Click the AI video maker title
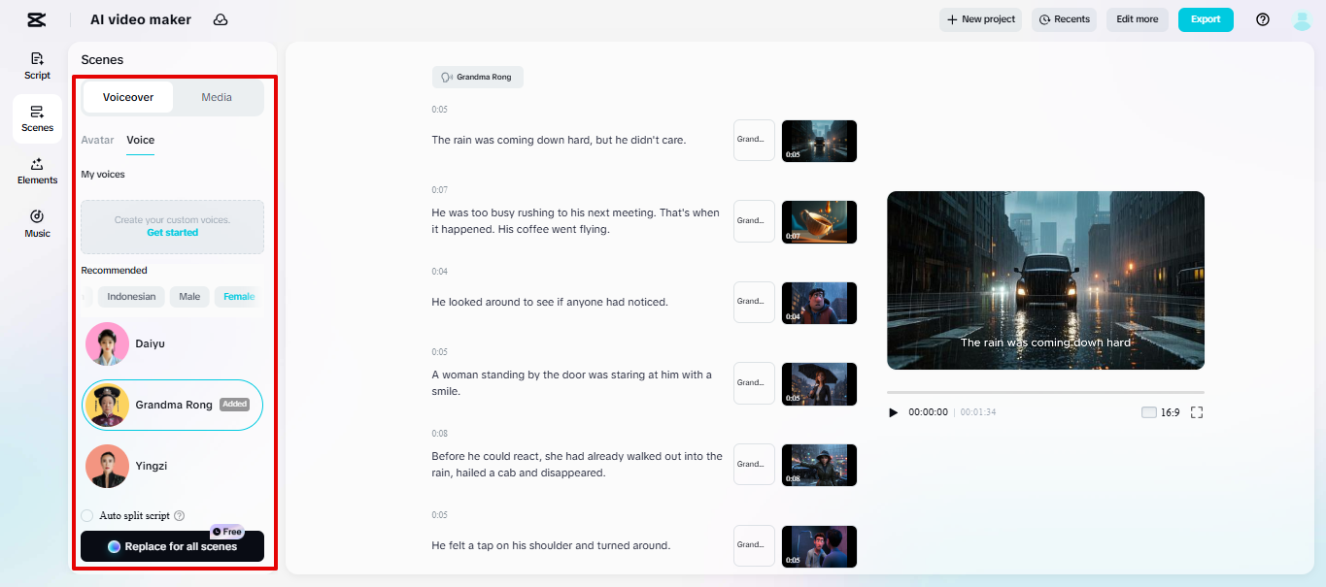1326x587 pixels. (141, 19)
